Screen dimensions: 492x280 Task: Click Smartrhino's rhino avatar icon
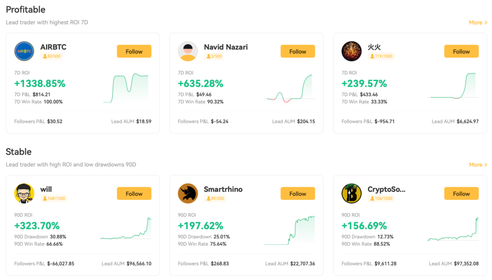click(188, 193)
